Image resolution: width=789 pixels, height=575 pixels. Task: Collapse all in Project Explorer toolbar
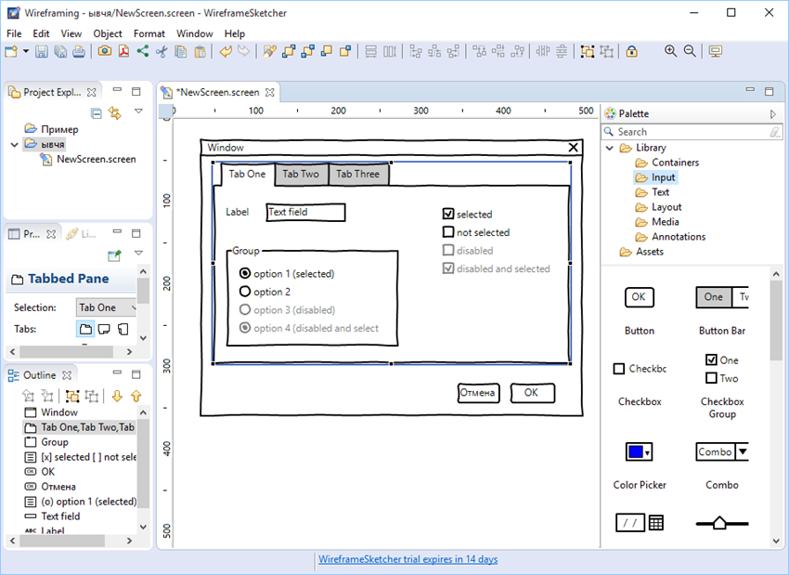click(x=96, y=113)
